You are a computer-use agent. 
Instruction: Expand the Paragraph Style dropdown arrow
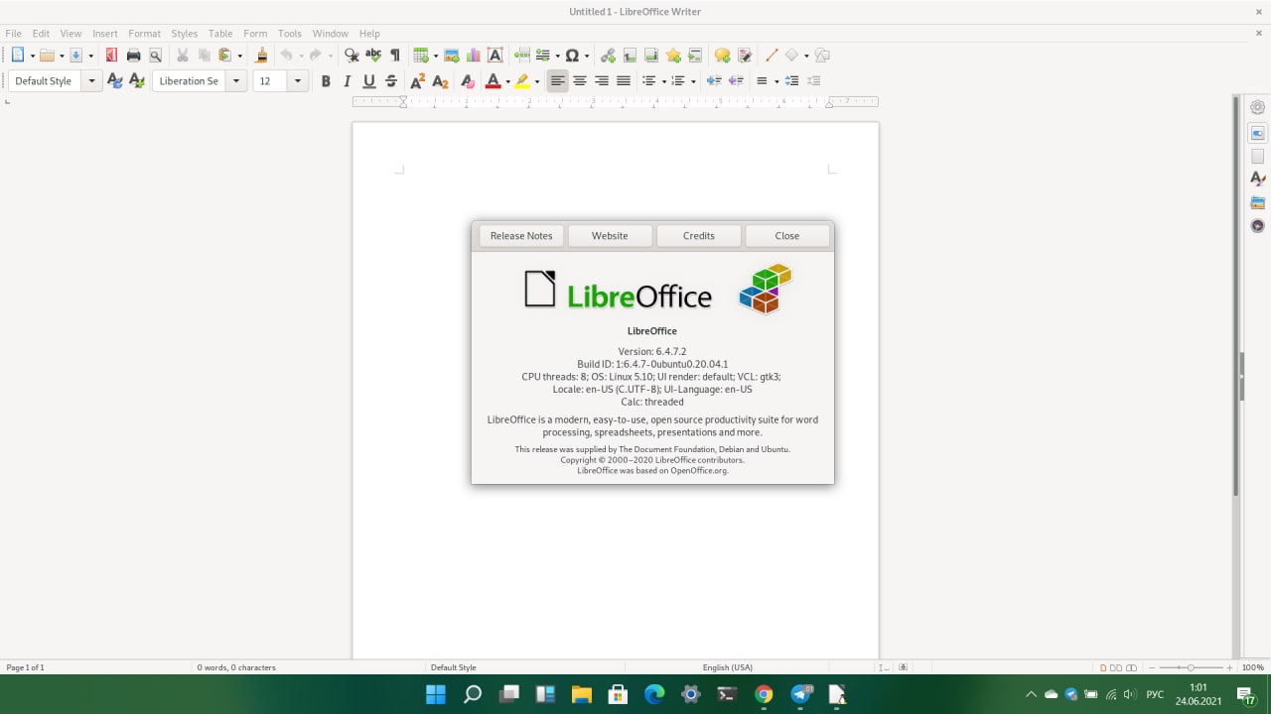click(92, 81)
